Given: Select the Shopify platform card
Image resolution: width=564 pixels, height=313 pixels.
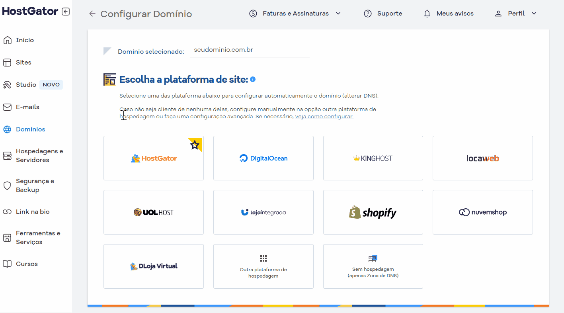Looking at the screenshot, I should pyautogui.click(x=373, y=212).
